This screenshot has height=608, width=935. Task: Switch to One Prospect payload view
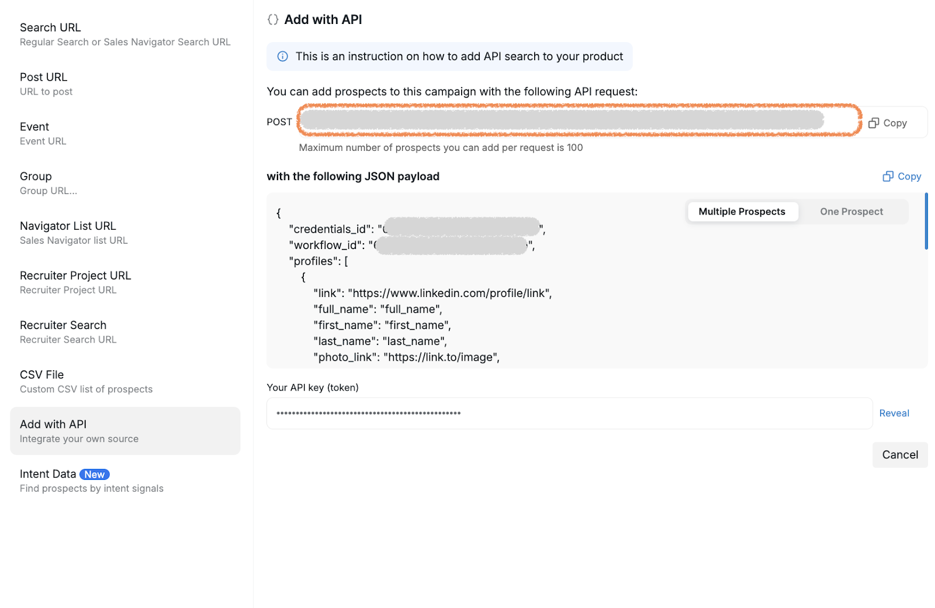point(851,211)
